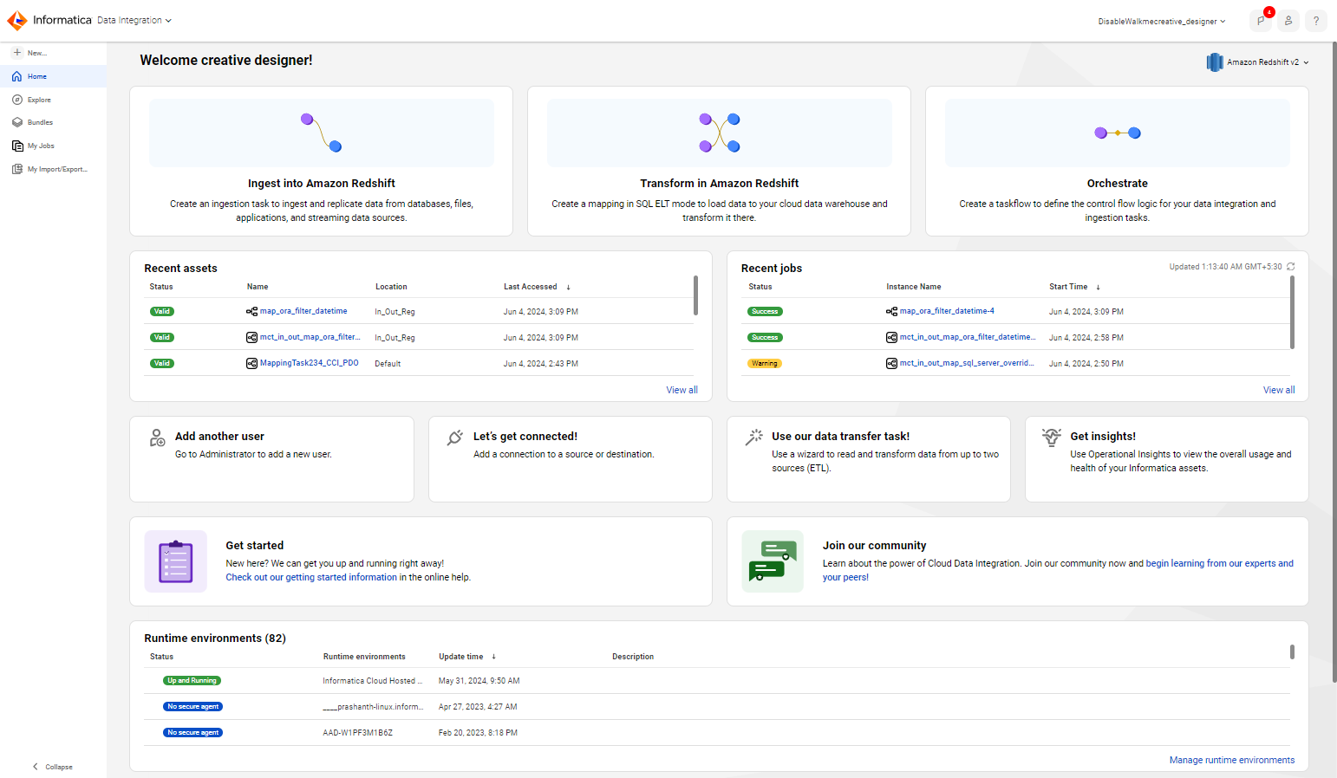Click the Recent assets scrollbar
This screenshot has width=1337, height=778.
pos(695,295)
